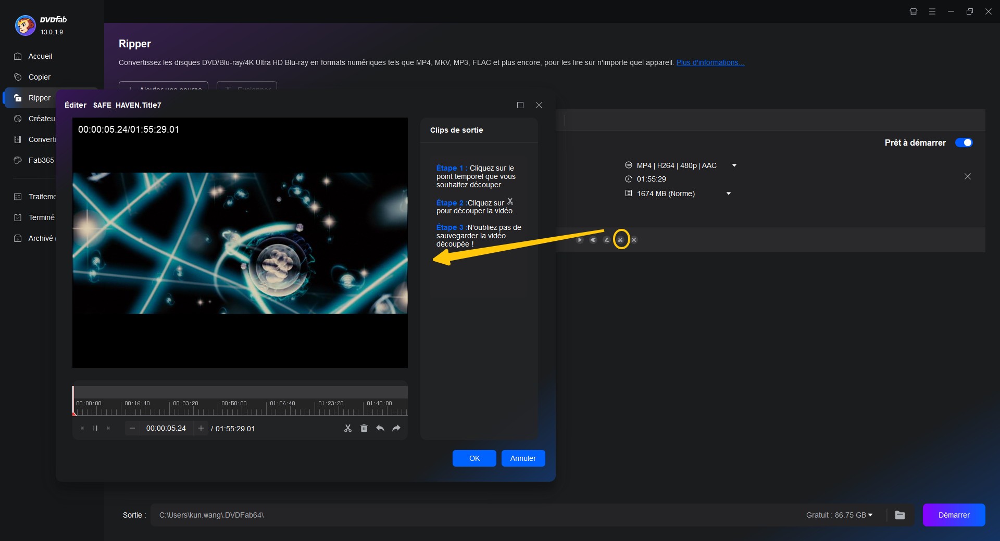The height and width of the screenshot is (541, 1000).
Task: Click the skin shirt icon in title bar
Action: (914, 11)
